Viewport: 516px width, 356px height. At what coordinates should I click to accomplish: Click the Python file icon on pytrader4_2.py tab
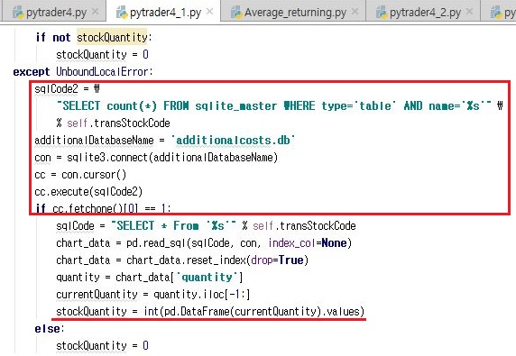click(x=382, y=13)
